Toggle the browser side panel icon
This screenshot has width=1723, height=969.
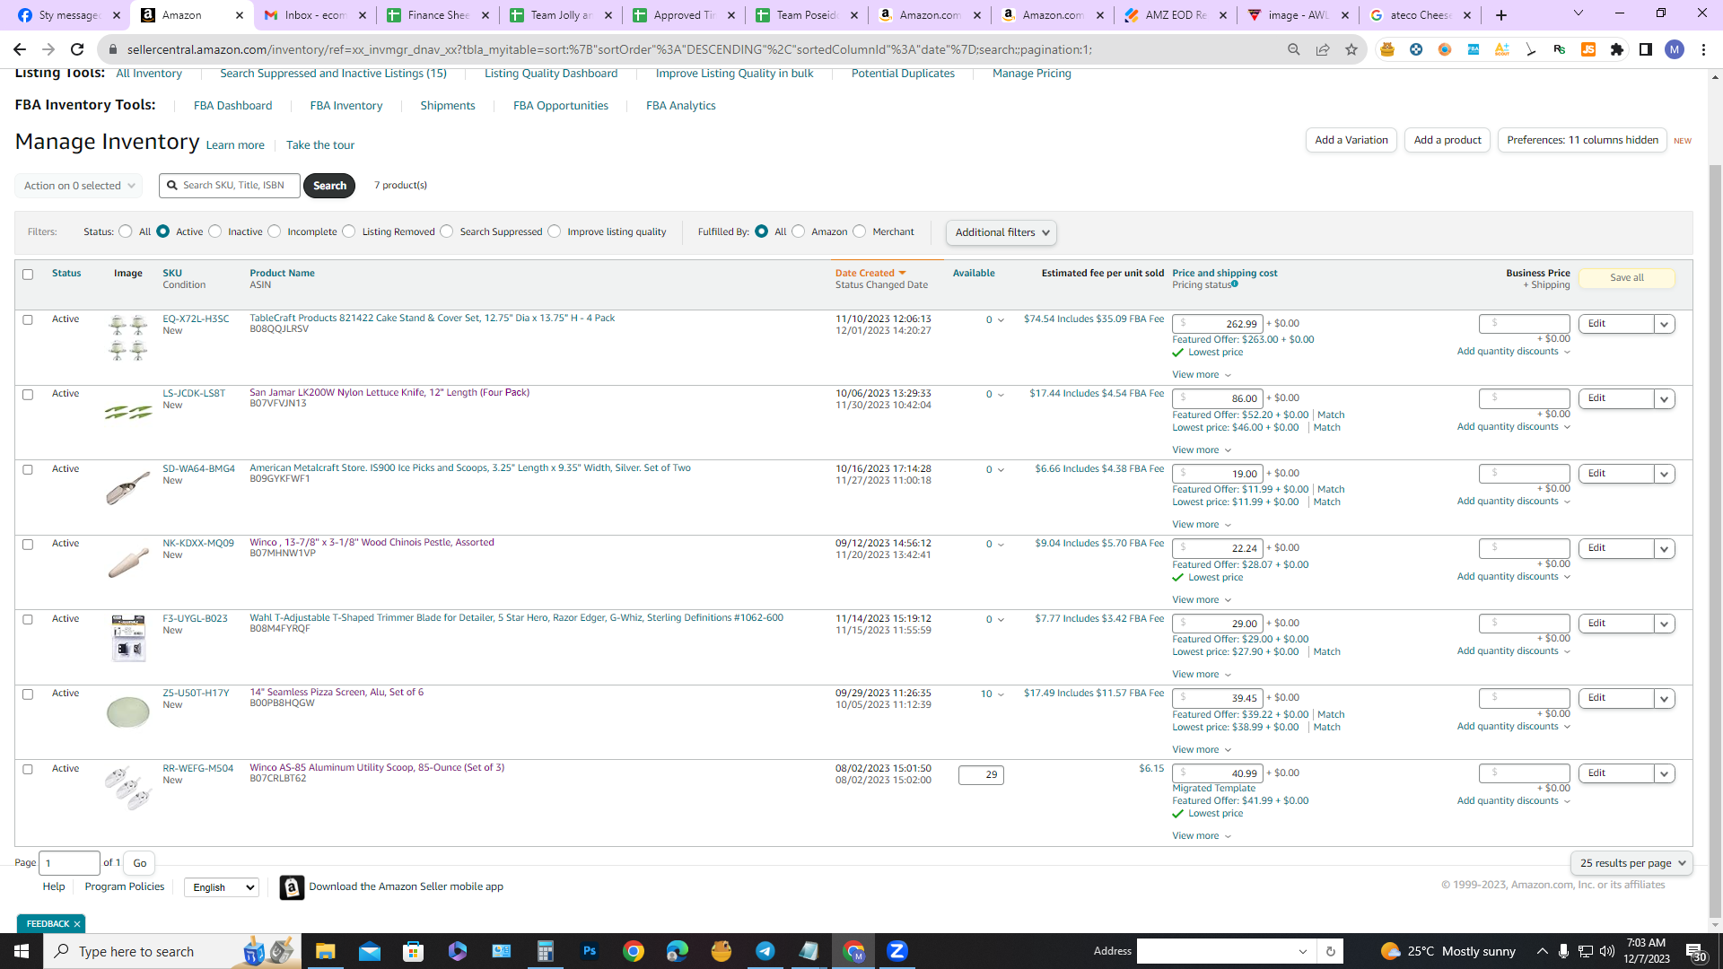coord(1646,49)
